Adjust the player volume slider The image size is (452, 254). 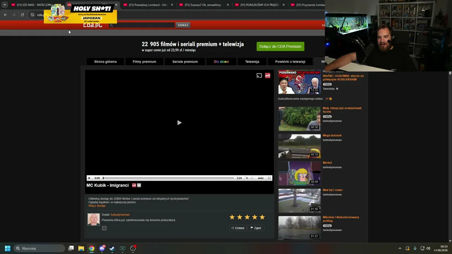pyautogui.click(x=251, y=178)
